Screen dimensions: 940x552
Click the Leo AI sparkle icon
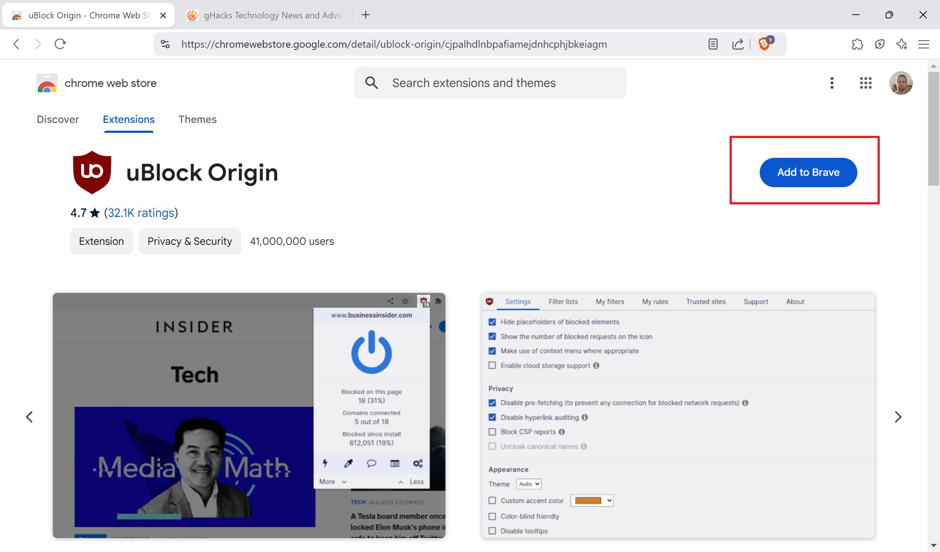tap(901, 44)
